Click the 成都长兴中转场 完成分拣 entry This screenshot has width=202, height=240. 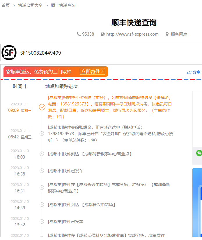tap(109, 188)
